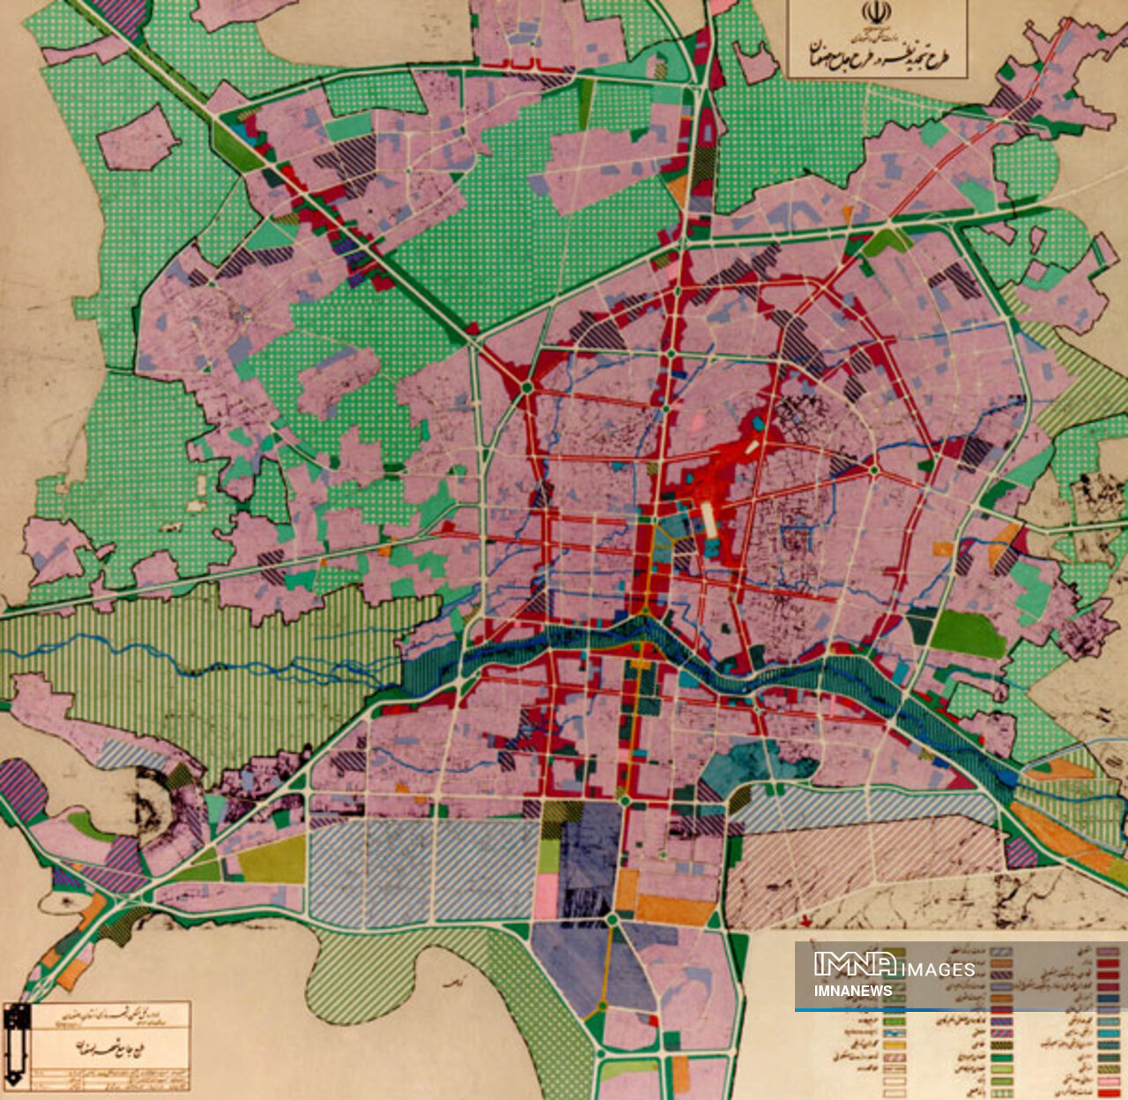Pick the cyan swatch in the legend's right column
The height and width of the screenshot is (1100, 1128).
[1107, 1031]
